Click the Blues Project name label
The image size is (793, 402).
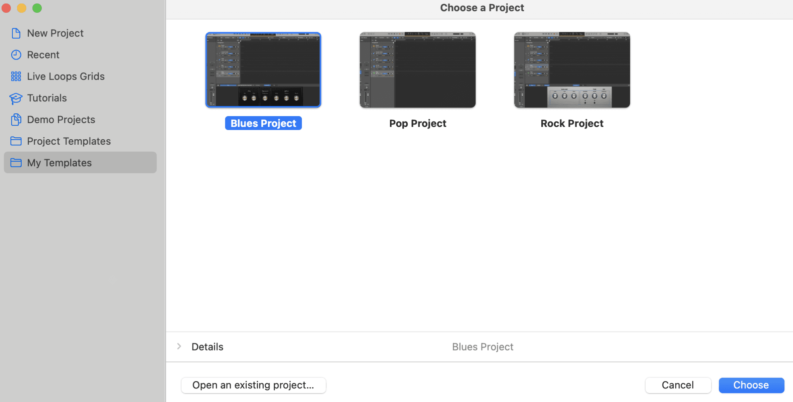pos(263,123)
